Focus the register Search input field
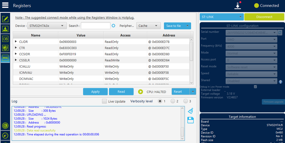This screenshot has width=285, height=143. click(x=96, y=26)
